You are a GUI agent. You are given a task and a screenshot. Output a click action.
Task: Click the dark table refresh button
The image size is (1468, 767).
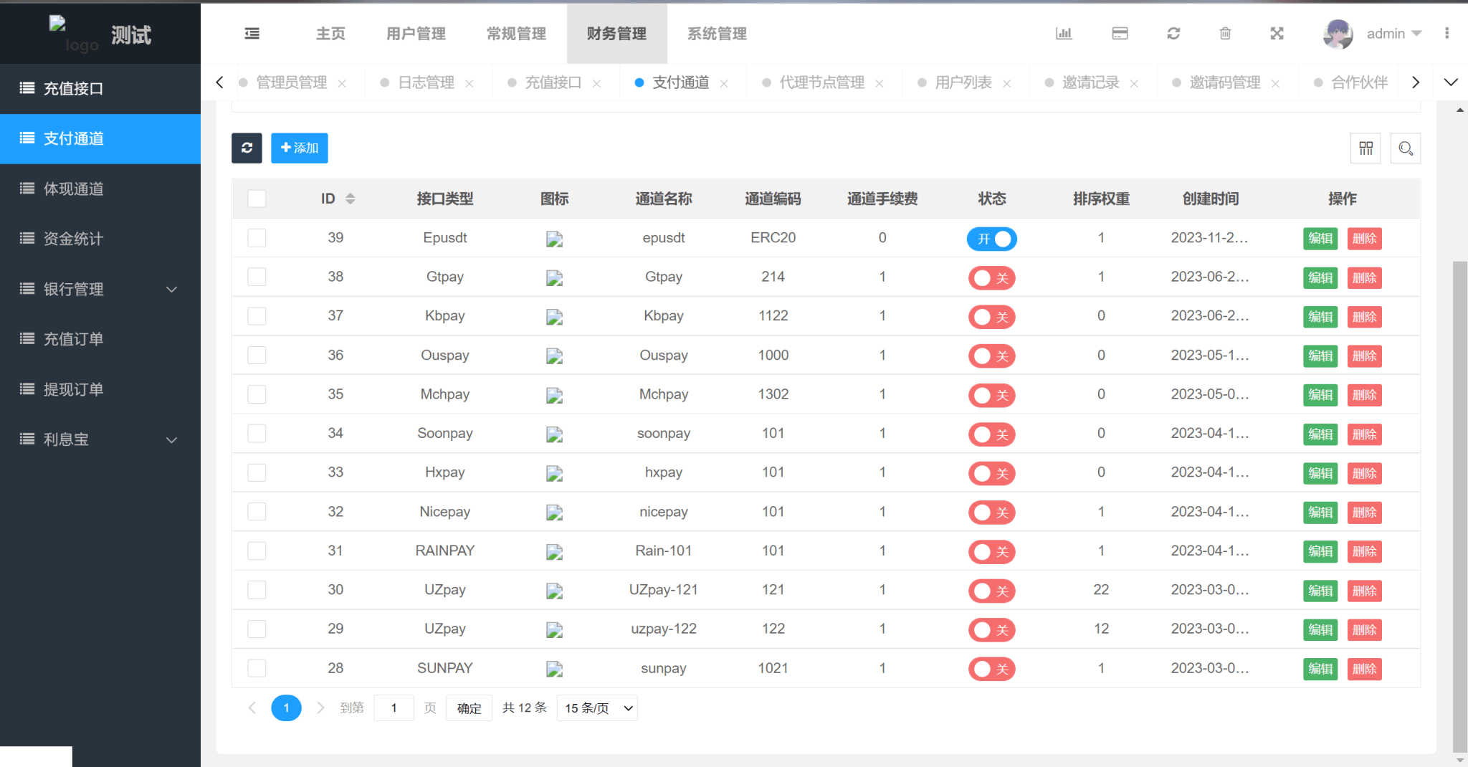pyautogui.click(x=247, y=148)
